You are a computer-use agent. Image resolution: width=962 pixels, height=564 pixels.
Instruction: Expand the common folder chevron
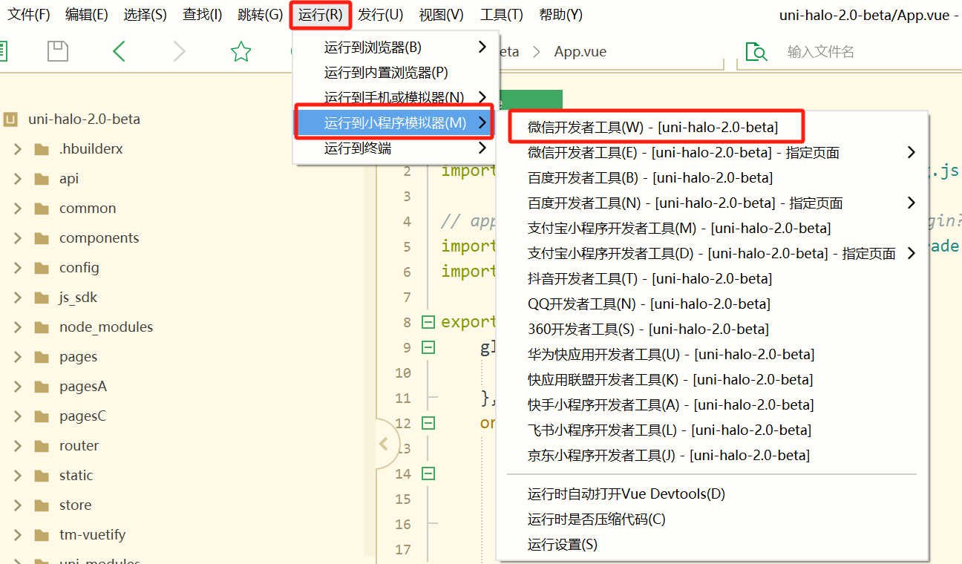(18, 209)
